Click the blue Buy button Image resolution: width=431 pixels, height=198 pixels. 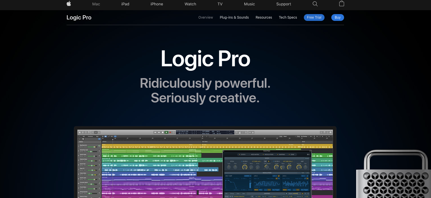coord(338,17)
